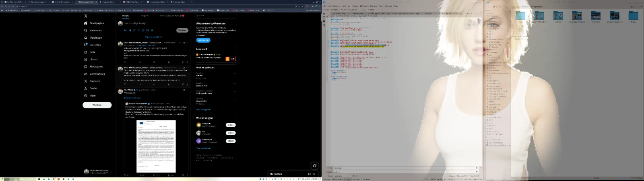Like heart icon under bottom Elon Musk post
Image resolution: width=644 pixels, height=181 pixels.
pyautogui.click(x=154, y=175)
